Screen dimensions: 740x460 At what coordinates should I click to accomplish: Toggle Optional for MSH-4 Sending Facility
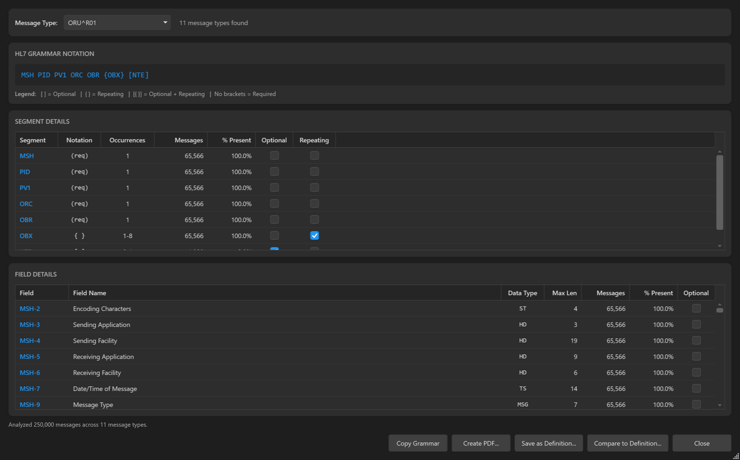pyautogui.click(x=696, y=341)
